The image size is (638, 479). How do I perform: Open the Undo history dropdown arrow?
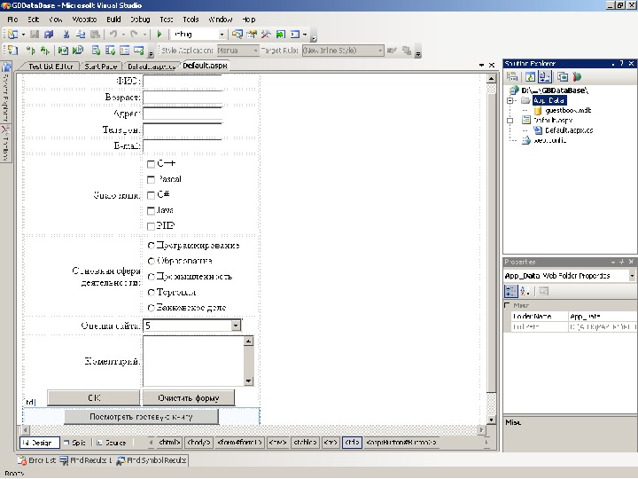[123, 35]
